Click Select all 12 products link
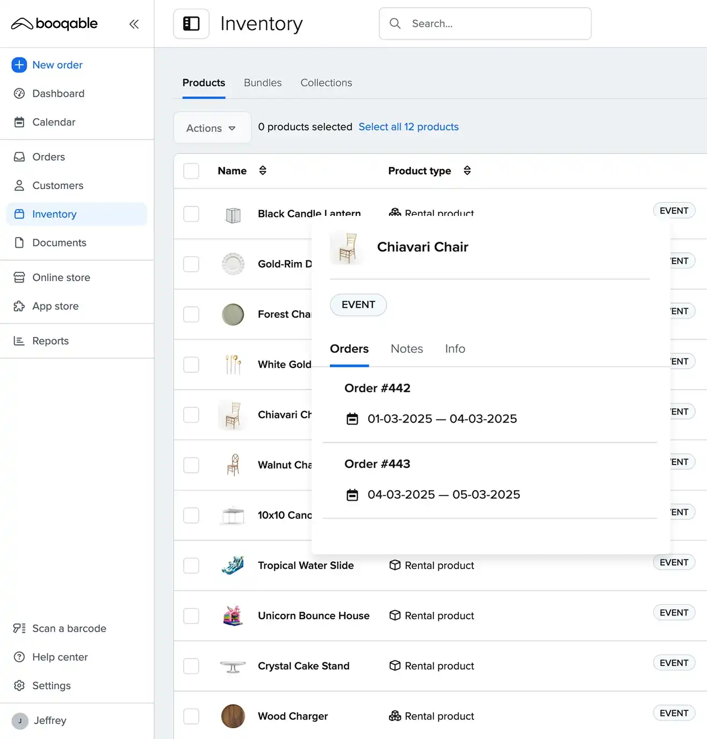707x739 pixels. pyautogui.click(x=409, y=127)
